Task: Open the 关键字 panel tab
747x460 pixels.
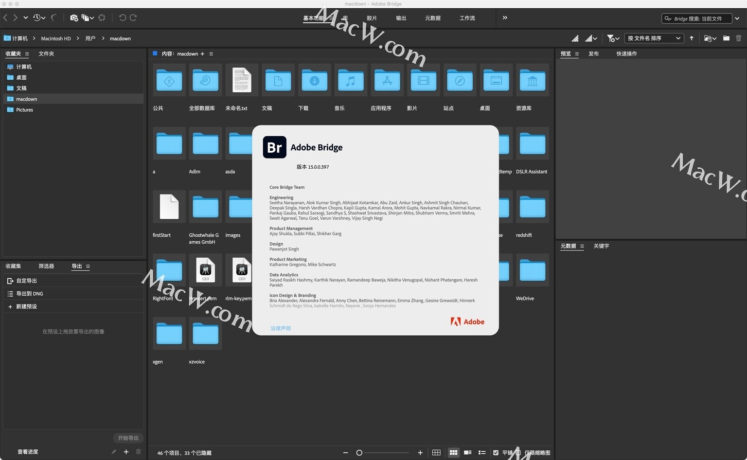Action: [601, 246]
